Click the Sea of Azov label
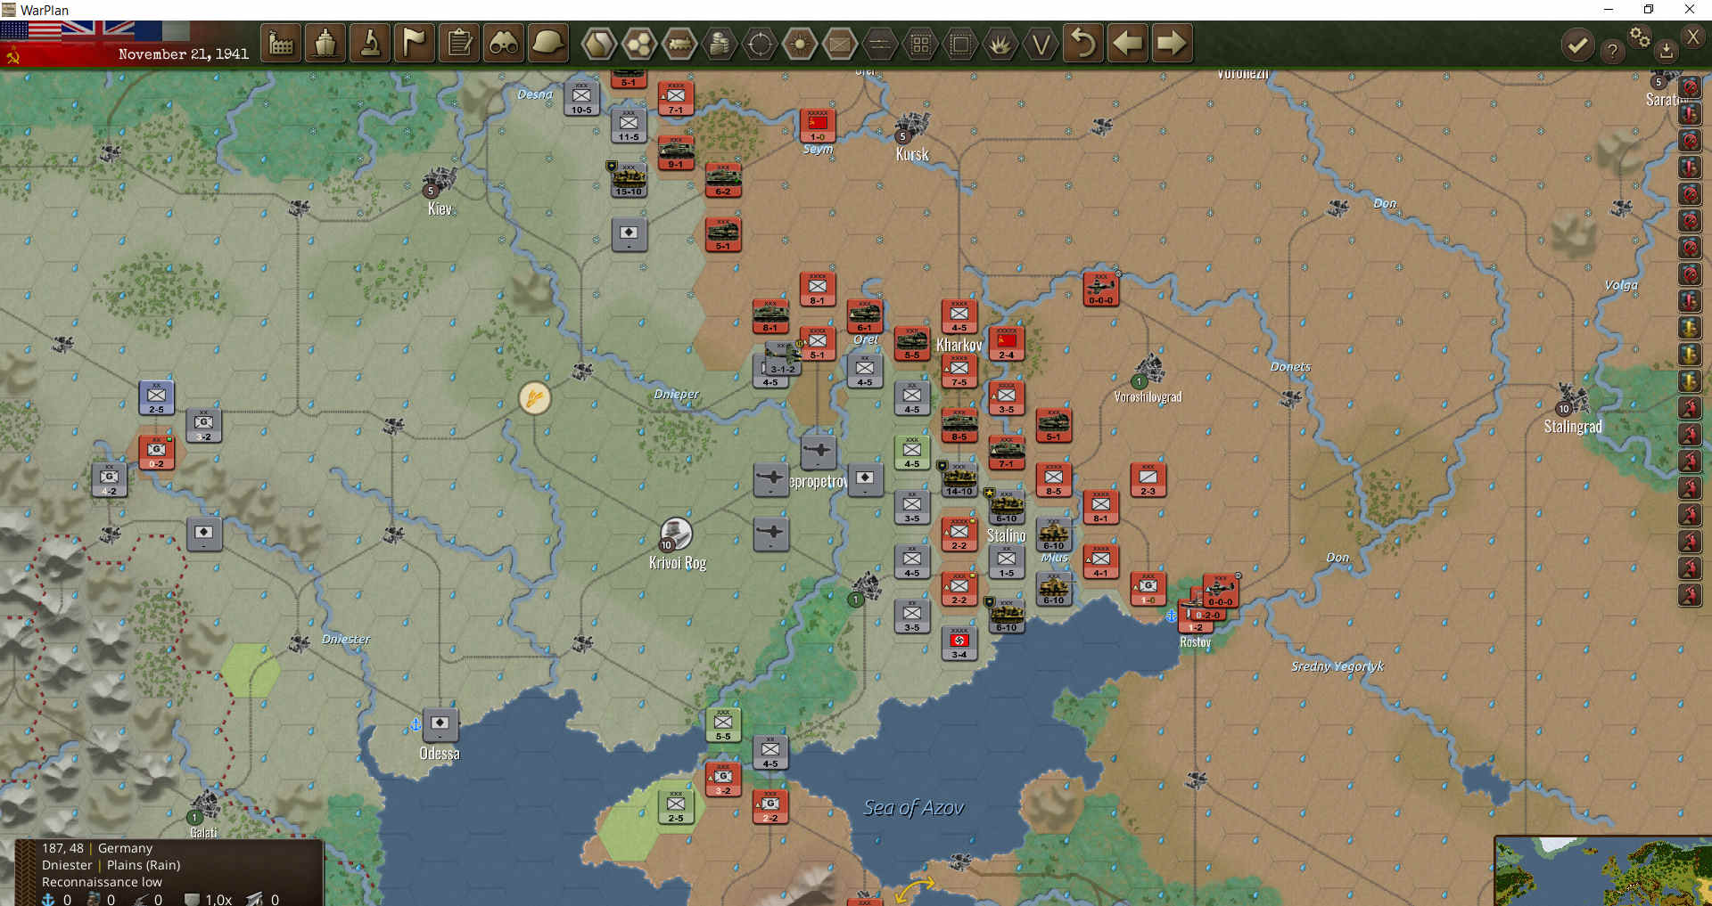 [913, 808]
